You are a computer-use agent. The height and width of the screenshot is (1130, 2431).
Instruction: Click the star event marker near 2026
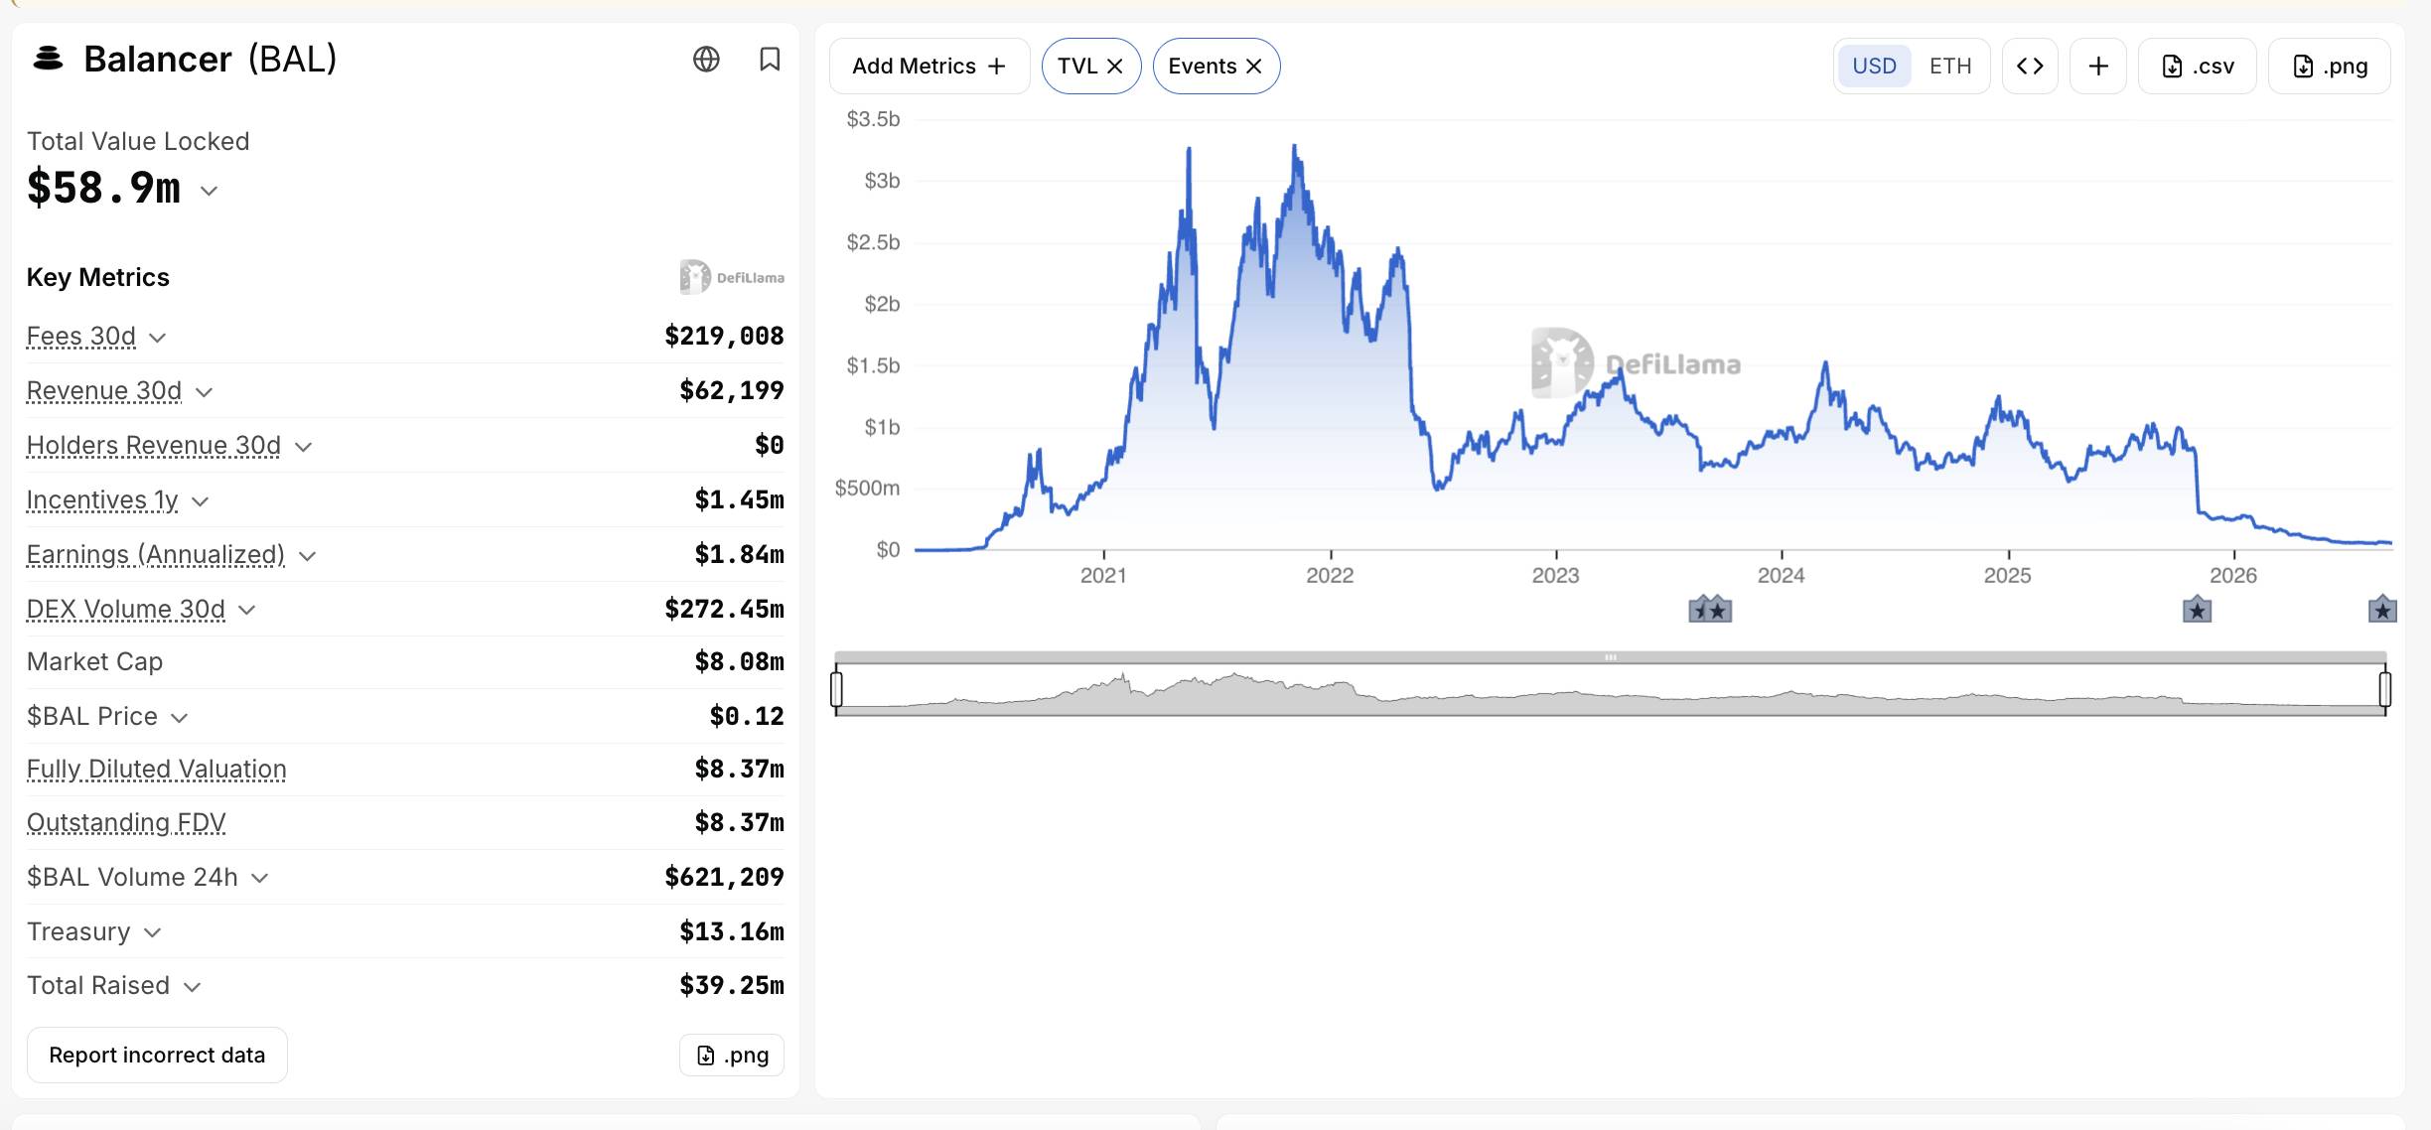(2197, 611)
